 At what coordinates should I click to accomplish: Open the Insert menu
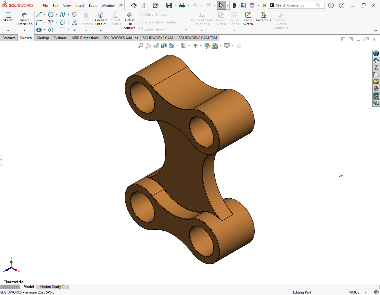[80, 6]
